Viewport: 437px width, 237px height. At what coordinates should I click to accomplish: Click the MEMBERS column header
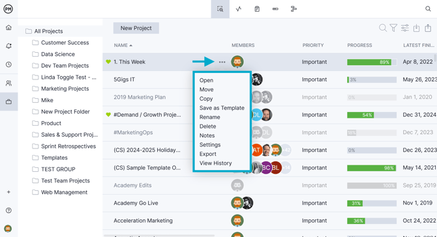[243, 46]
